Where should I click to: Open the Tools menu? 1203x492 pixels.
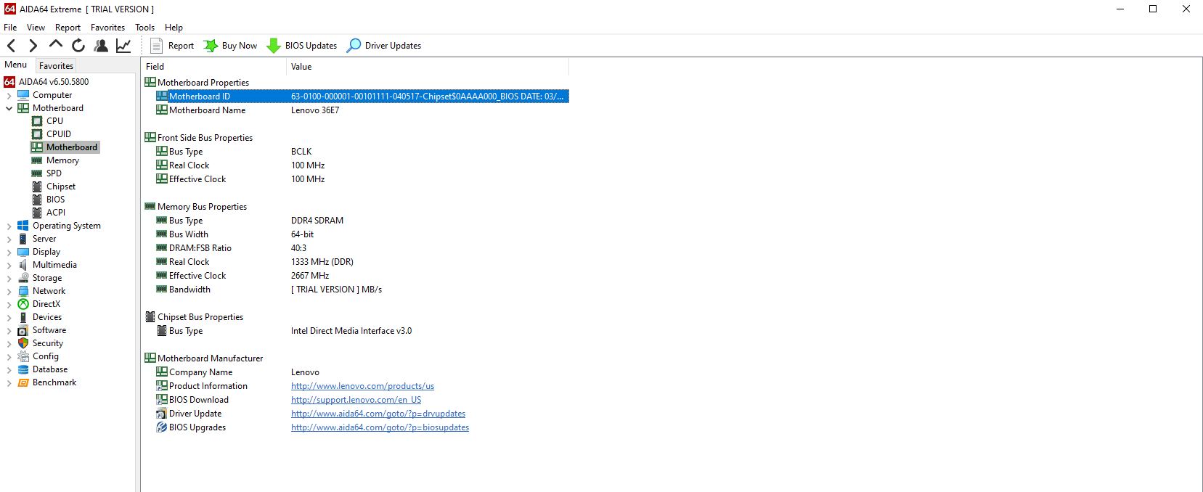click(x=144, y=28)
